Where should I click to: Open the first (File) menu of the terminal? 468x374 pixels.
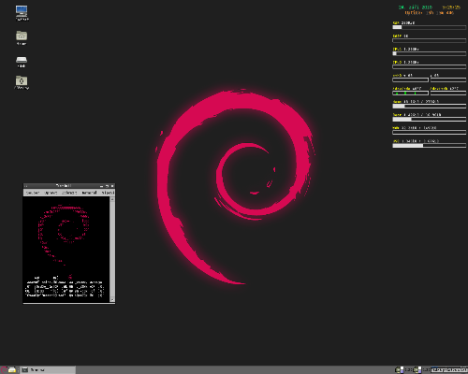[33, 193]
